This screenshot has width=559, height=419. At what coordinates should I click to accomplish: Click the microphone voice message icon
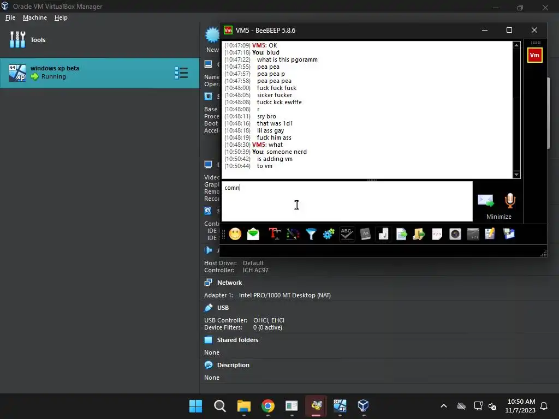[x=510, y=201]
